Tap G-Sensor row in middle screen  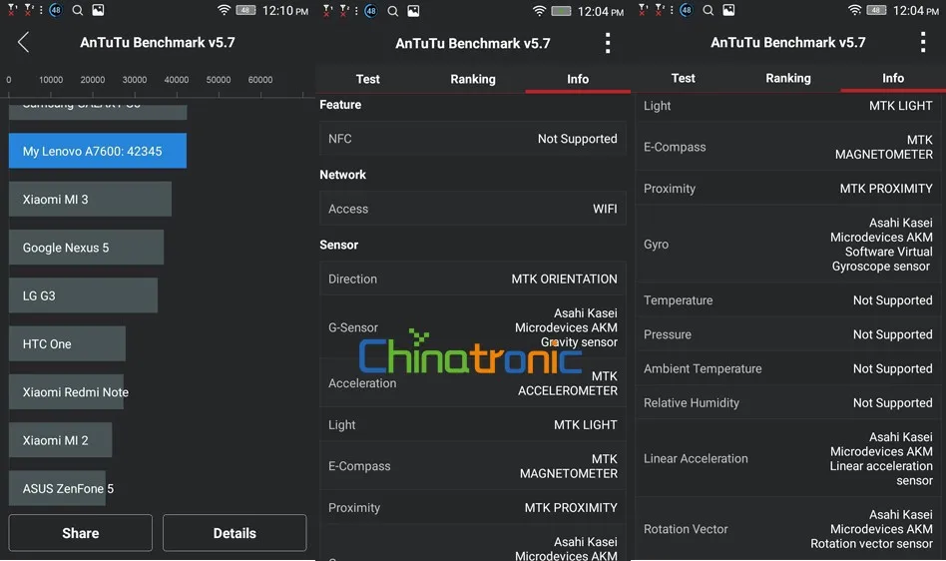pyautogui.click(x=473, y=327)
